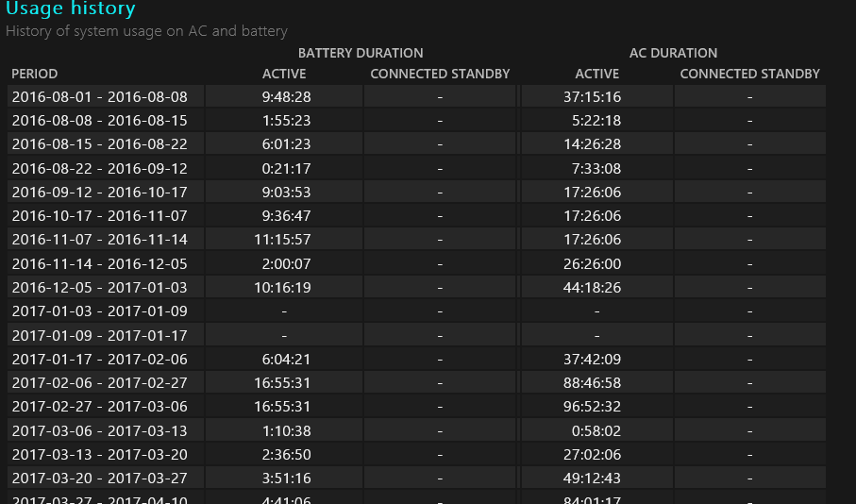Click battery active value 0:21:17
Image resolution: width=856 pixels, height=504 pixels.
287,168
